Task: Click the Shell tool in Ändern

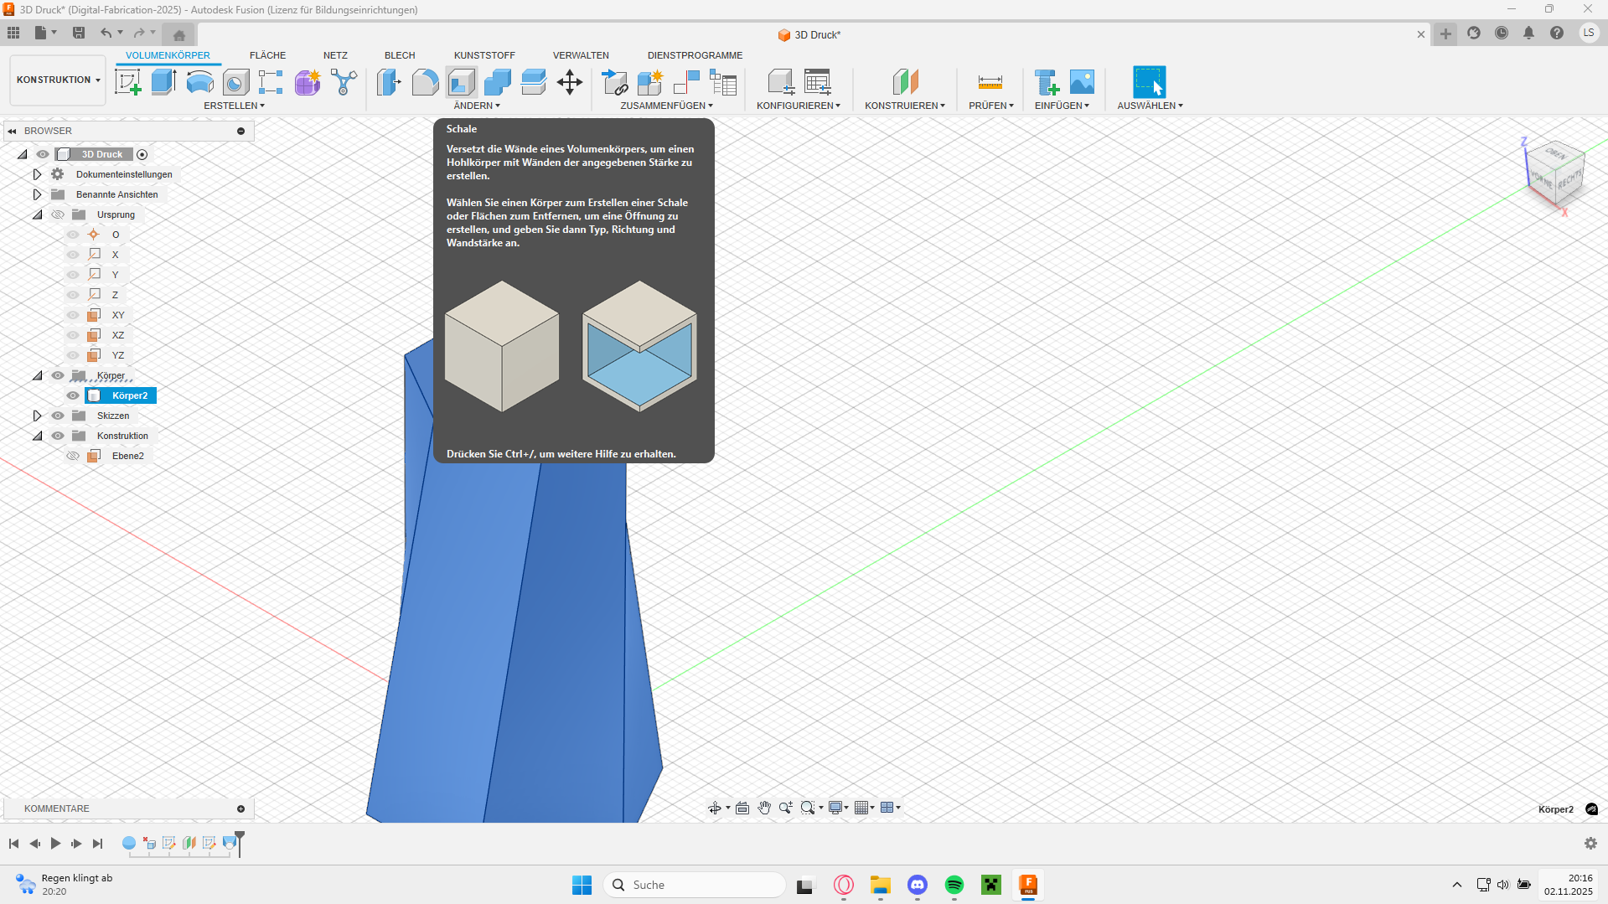Action: (x=462, y=82)
